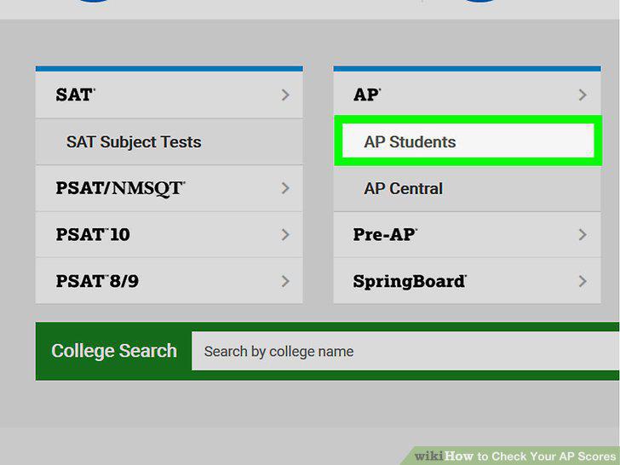Click the AP heading
620x465 pixels.
click(367, 95)
